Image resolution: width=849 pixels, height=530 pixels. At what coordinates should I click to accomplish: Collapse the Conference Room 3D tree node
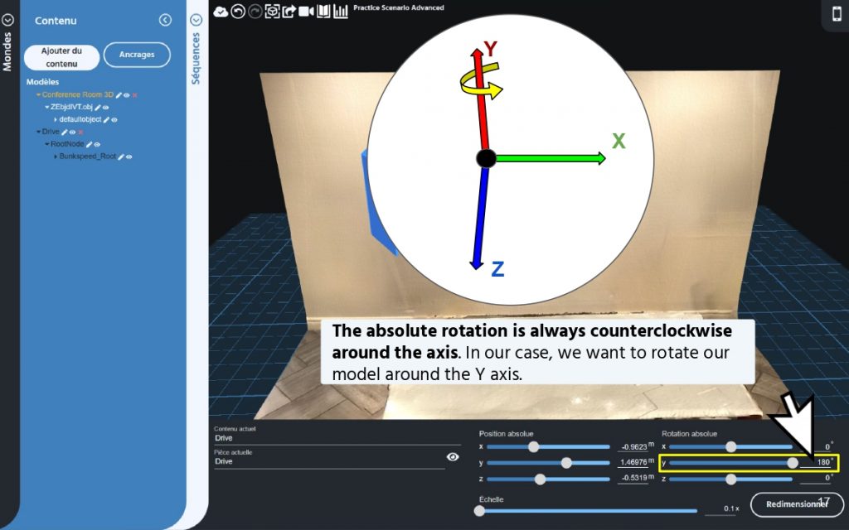pos(38,95)
